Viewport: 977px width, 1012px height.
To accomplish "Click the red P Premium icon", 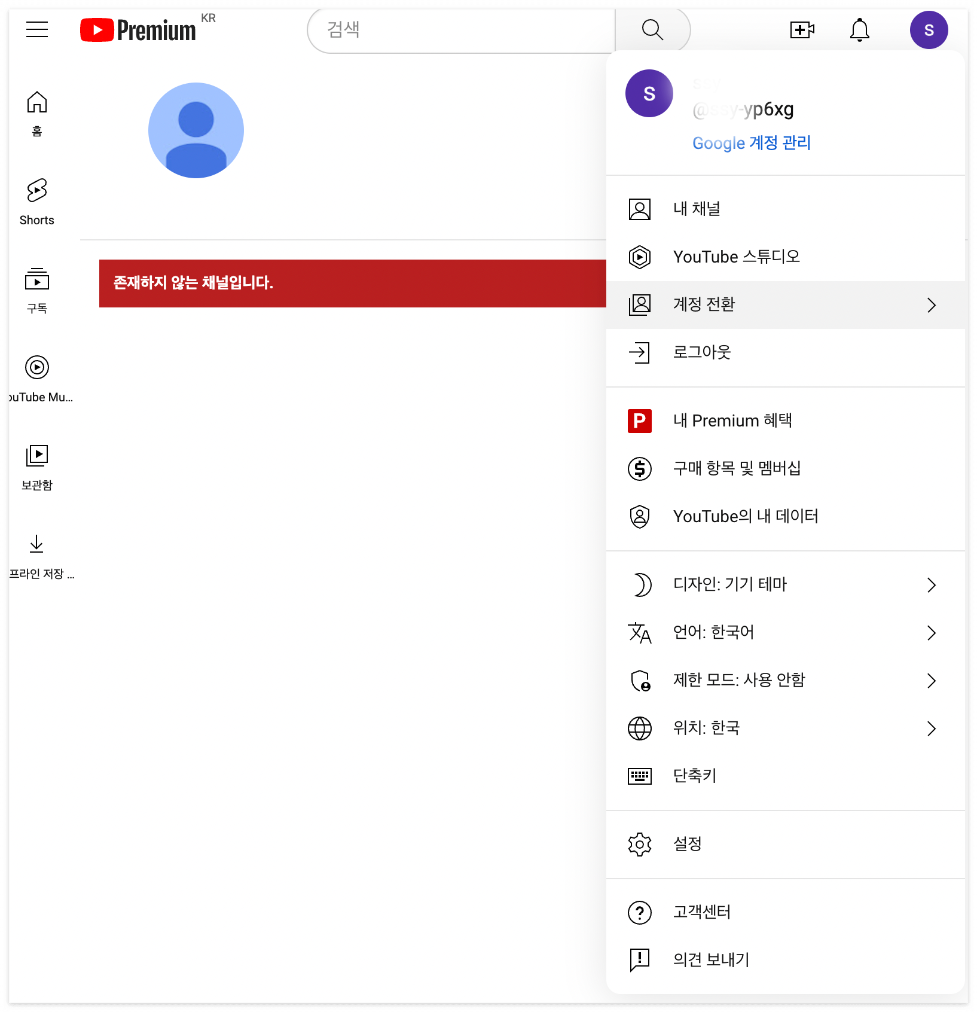I will point(640,421).
